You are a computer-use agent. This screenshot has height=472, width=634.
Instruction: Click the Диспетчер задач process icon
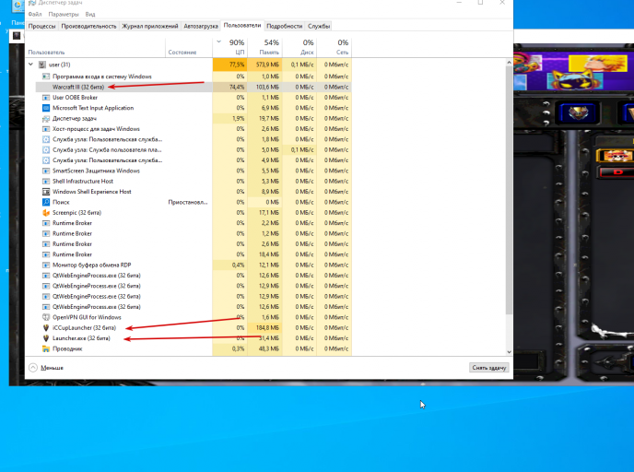point(46,119)
